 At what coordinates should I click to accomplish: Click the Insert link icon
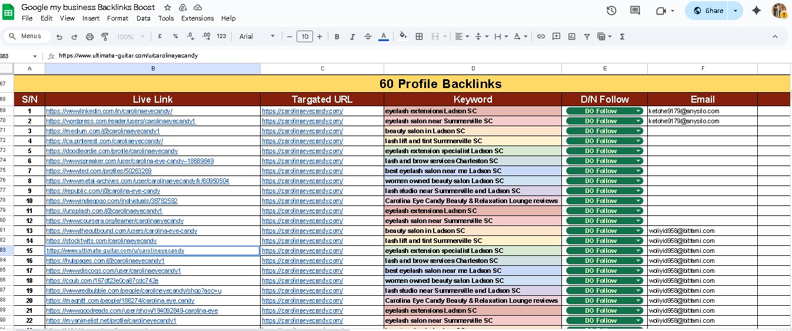tap(541, 36)
